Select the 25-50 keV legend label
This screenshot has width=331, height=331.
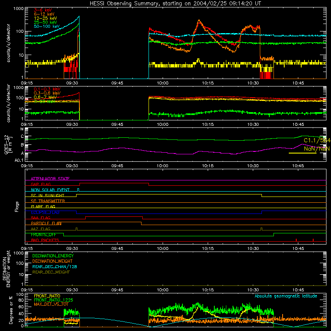(46, 22)
